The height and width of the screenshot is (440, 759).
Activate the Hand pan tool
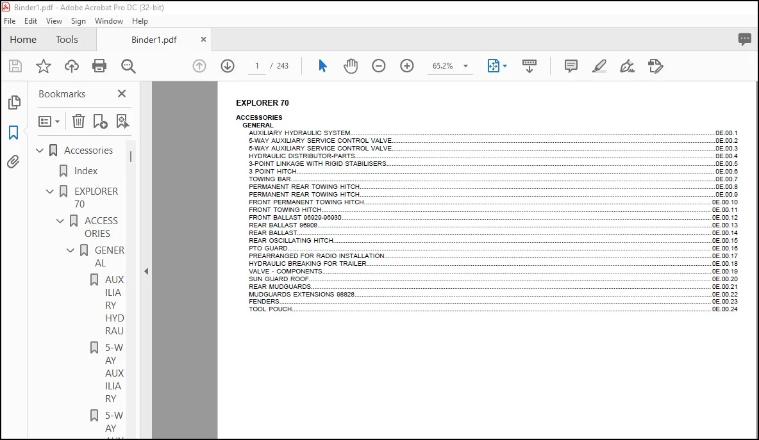(351, 66)
